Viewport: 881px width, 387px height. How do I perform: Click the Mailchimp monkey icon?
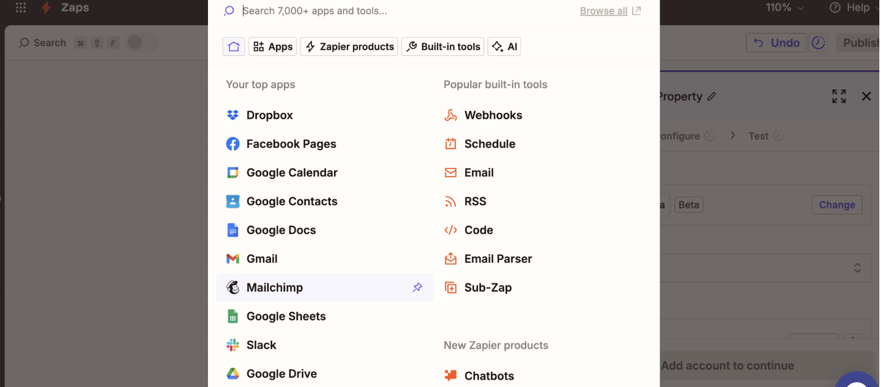[233, 287]
